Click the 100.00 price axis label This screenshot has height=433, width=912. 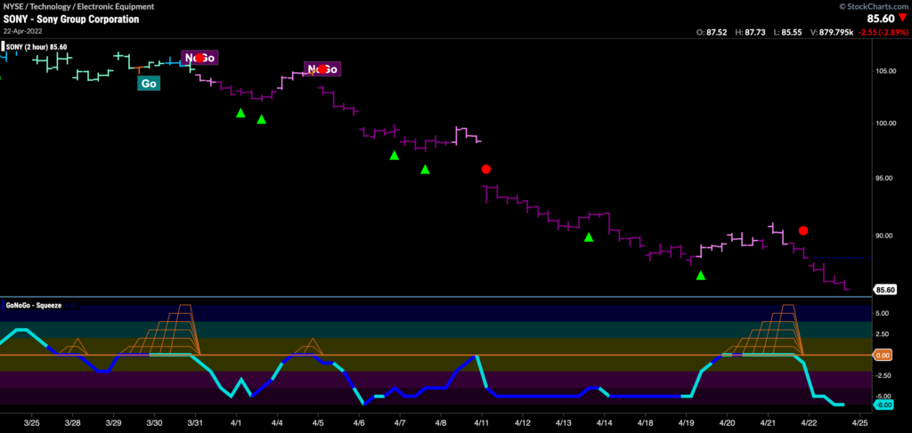click(884, 124)
